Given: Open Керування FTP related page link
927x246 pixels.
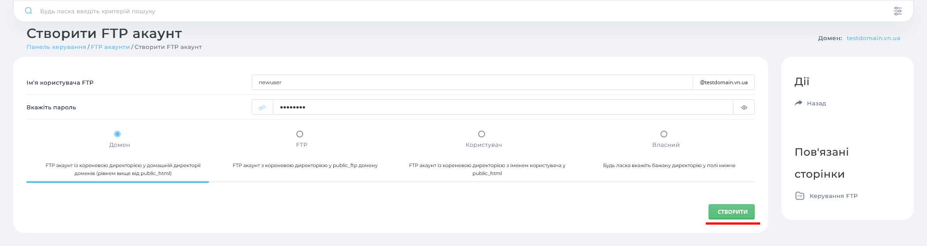Looking at the screenshot, I should tap(833, 196).
